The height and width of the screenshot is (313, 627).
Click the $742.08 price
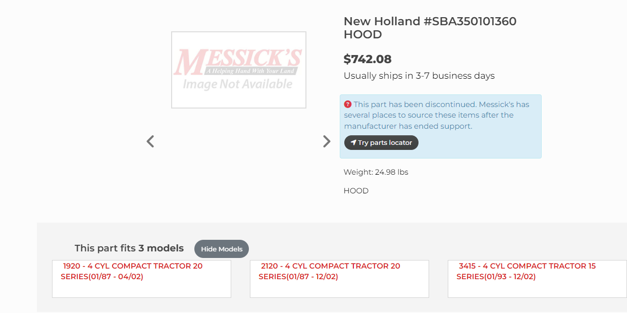368,59
